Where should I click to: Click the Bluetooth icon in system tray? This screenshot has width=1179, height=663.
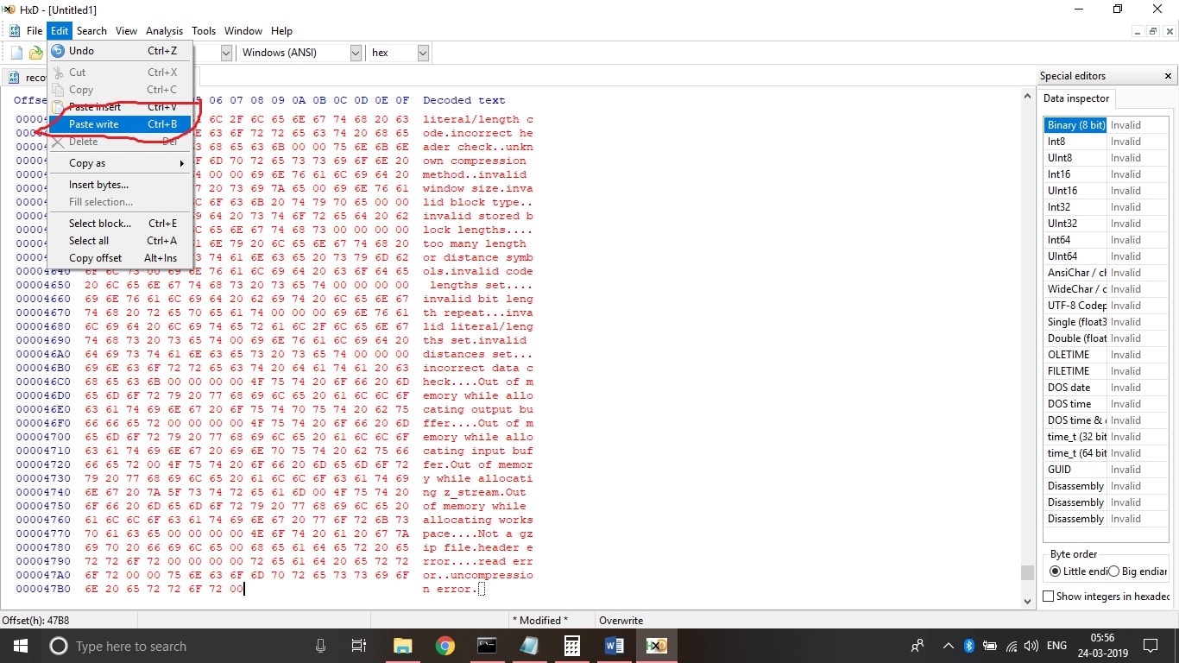[x=968, y=646]
